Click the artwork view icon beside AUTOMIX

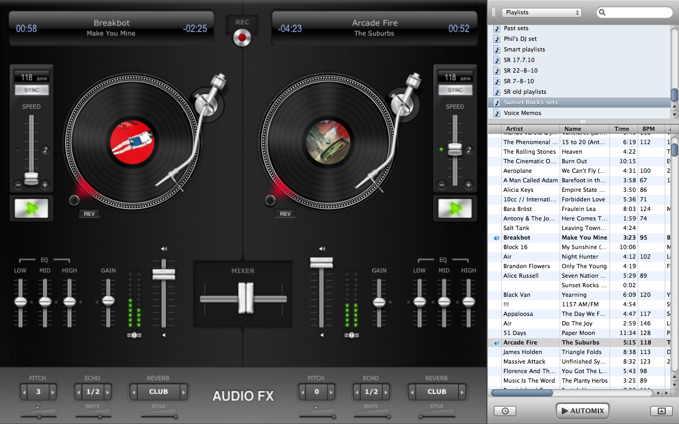[x=661, y=411]
